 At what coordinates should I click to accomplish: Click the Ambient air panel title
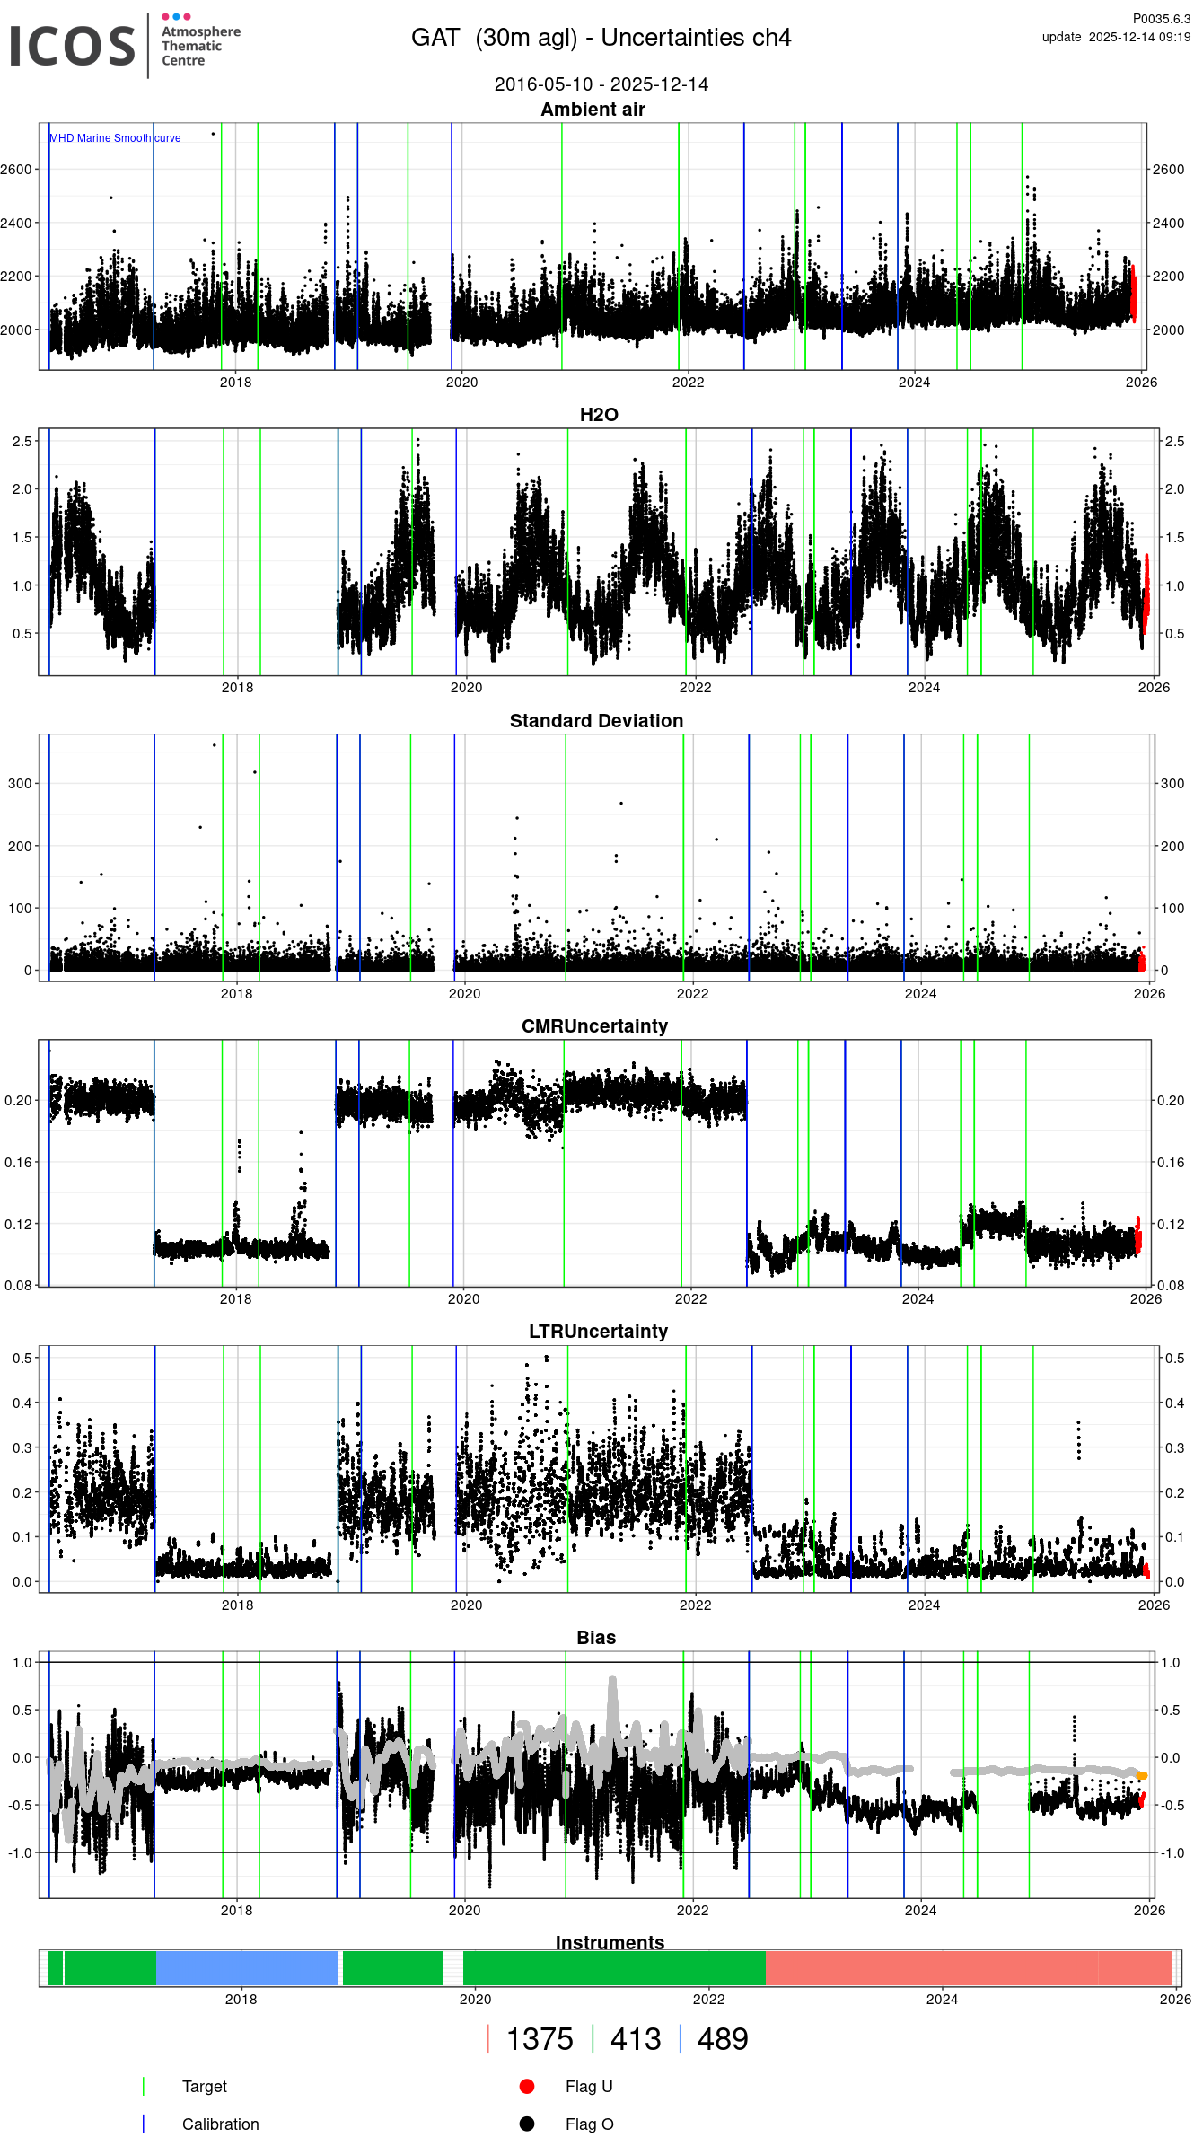point(593,110)
